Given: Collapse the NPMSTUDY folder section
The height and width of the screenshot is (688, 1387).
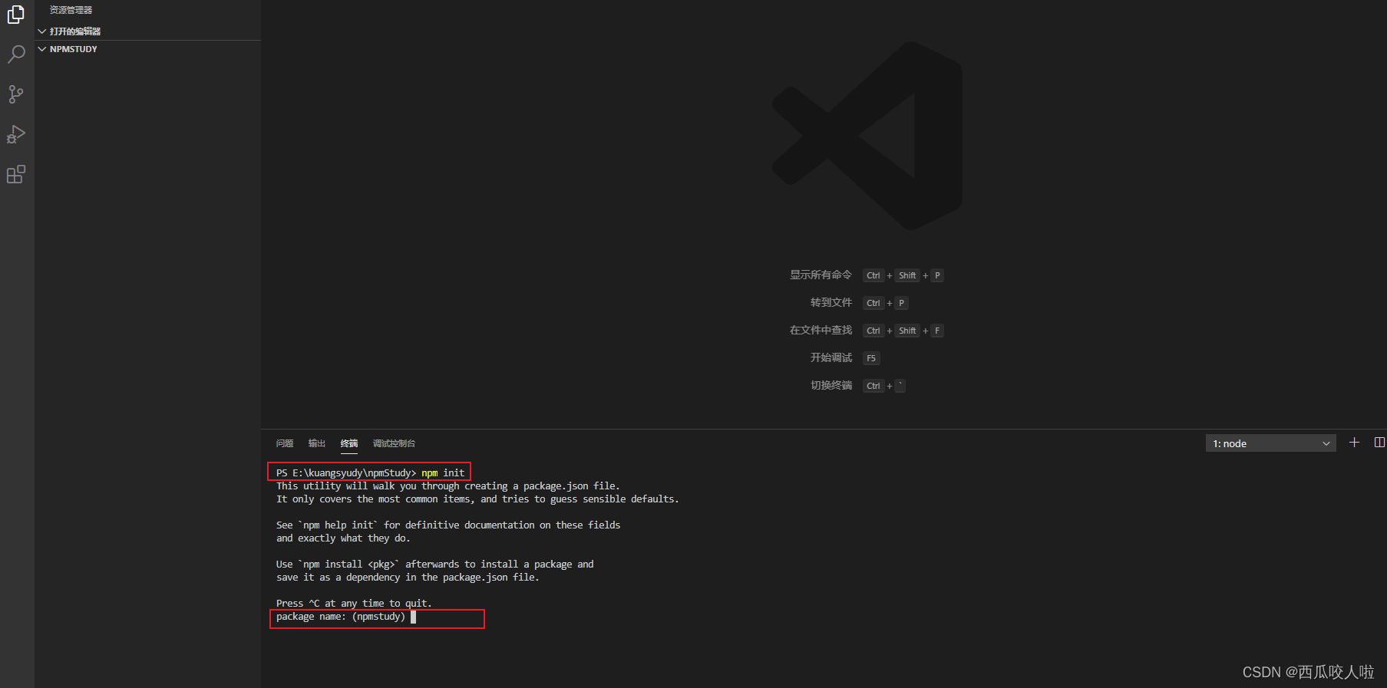Looking at the screenshot, I should pos(148,49).
